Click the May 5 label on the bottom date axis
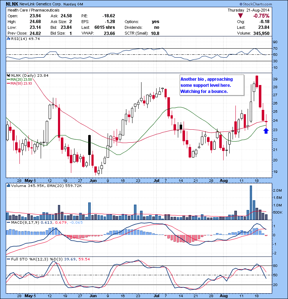The height and width of the screenshot is (299, 288). (30, 296)
